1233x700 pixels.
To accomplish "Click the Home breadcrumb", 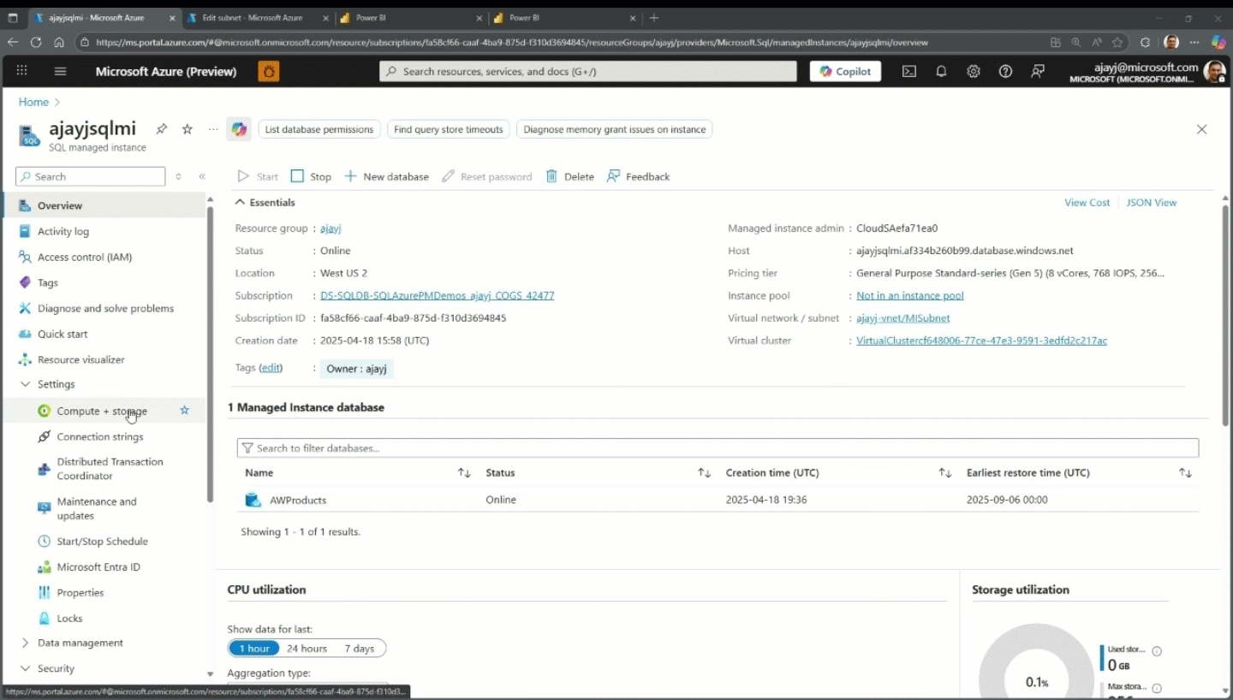I will click(x=33, y=102).
